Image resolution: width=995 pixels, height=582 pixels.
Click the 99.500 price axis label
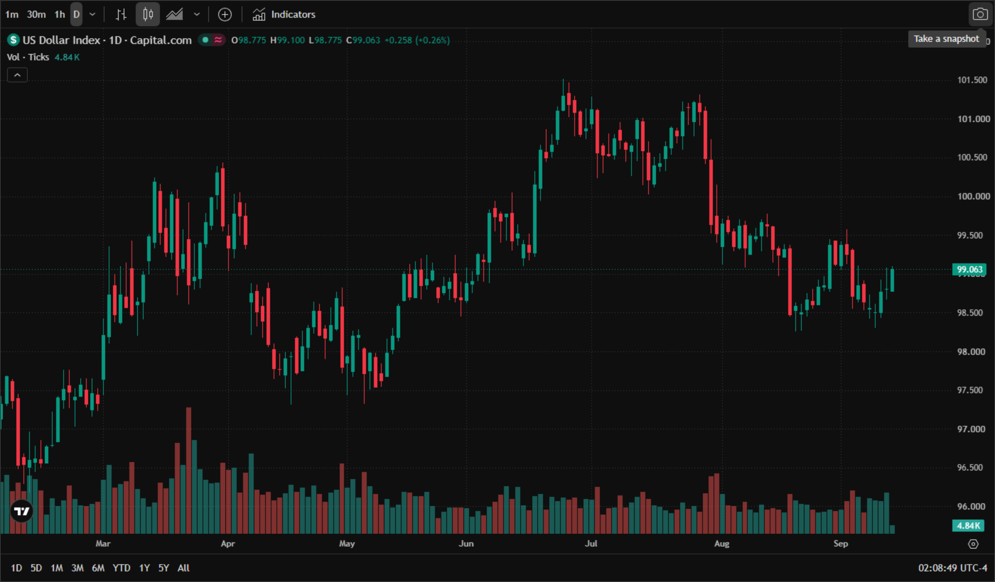(x=970, y=235)
